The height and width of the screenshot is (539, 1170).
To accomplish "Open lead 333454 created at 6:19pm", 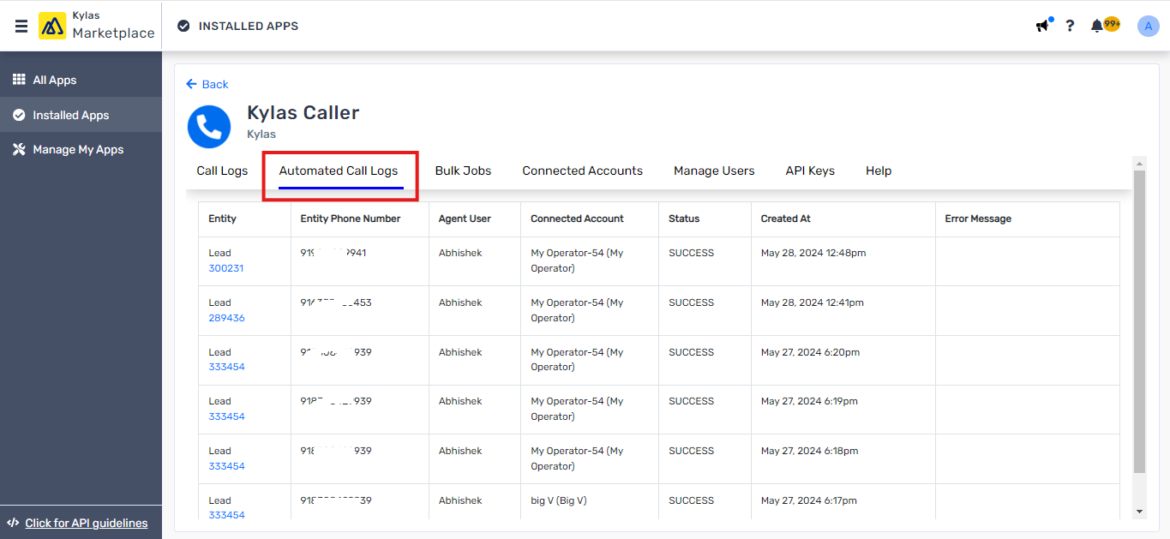I will pos(226,416).
